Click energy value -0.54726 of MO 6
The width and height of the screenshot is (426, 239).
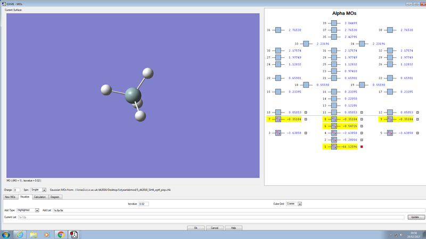click(x=350, y=126)
